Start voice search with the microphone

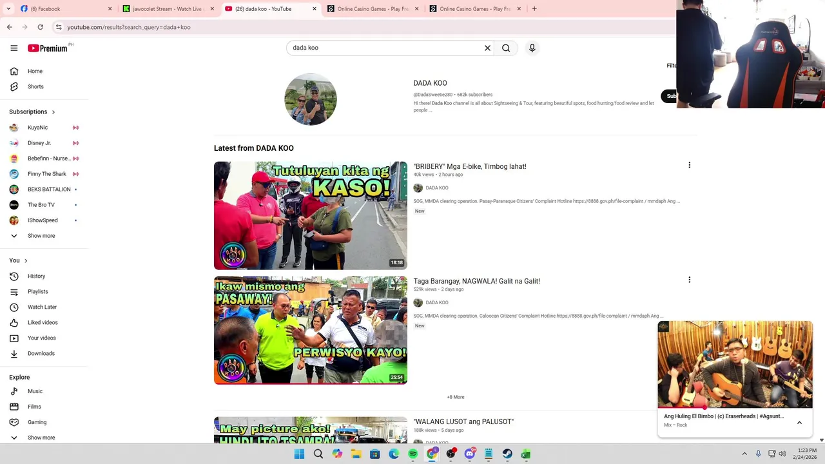532,48
